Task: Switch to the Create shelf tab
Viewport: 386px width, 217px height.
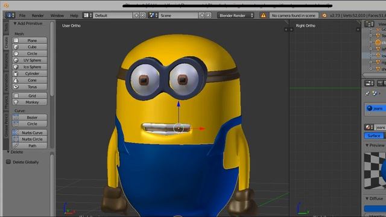Action: 6,42
